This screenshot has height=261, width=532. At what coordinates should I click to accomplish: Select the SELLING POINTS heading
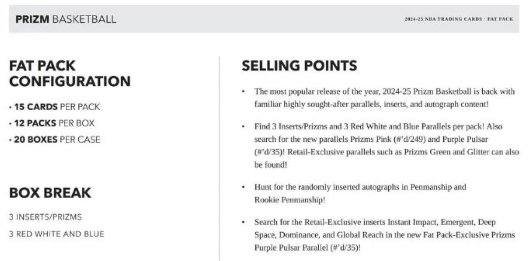299,66
